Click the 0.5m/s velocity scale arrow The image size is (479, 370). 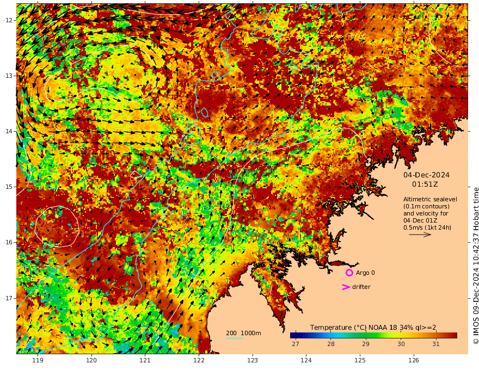coord(420,235)
